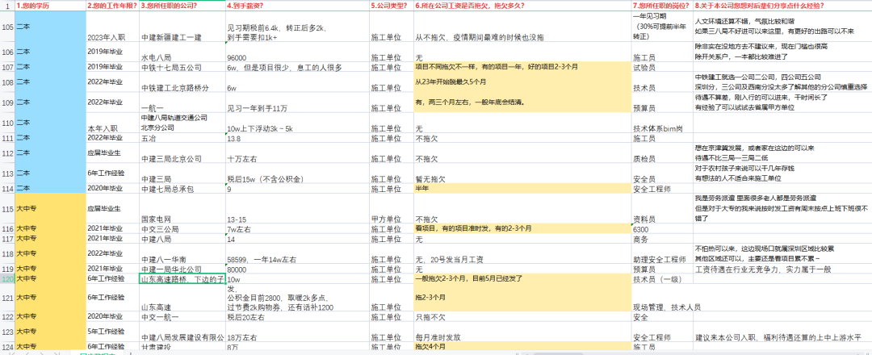Select cell '中铁十七局五公司'
The image size is (872, 355).
[x=182, y=67]
